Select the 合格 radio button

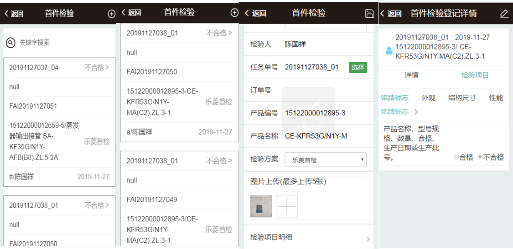456,157
